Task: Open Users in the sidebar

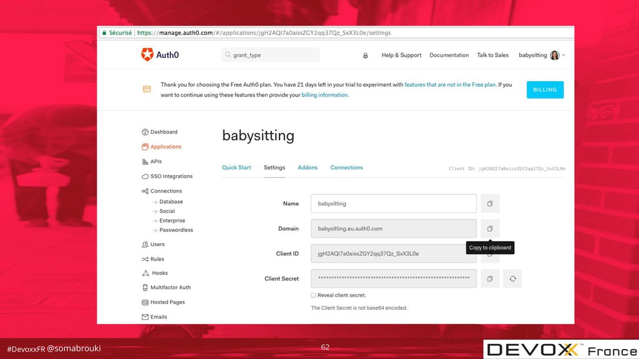Action: coord(157,244)
